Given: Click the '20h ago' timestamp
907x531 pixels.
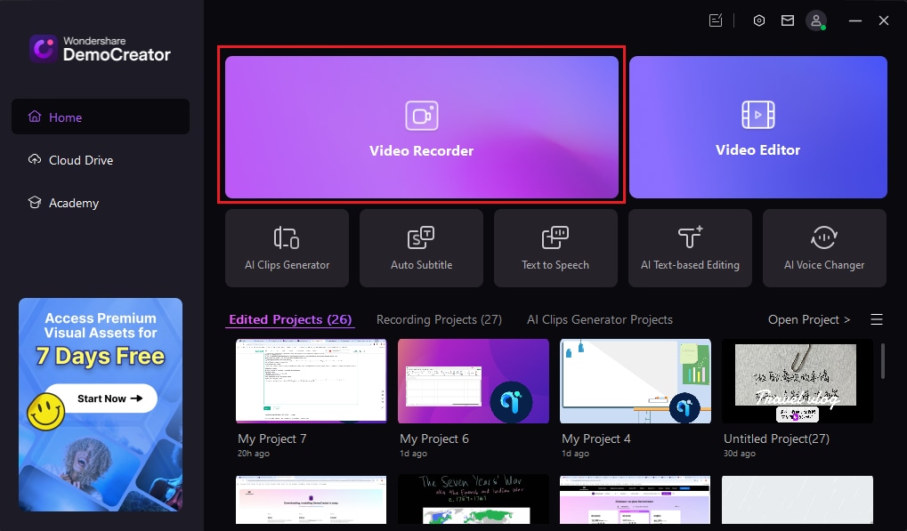Looking at the screenshot, I should pyautogui.click(x=254, y=454).
